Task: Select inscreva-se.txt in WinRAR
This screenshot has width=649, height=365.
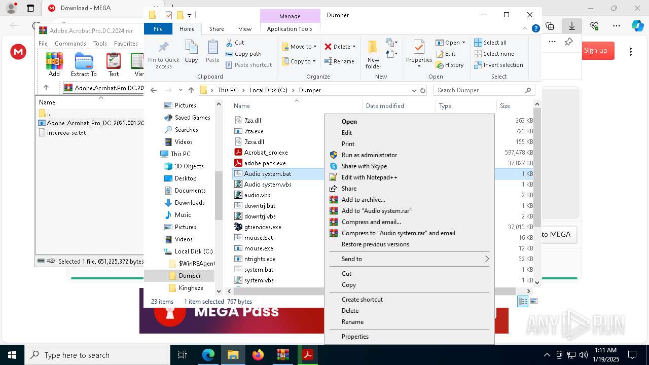Action: point(66,133)
